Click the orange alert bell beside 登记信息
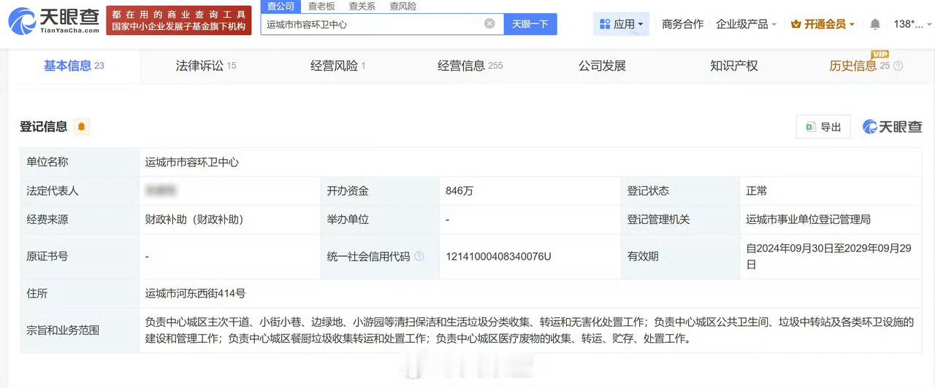935x388 pixels. pos(81,127)
